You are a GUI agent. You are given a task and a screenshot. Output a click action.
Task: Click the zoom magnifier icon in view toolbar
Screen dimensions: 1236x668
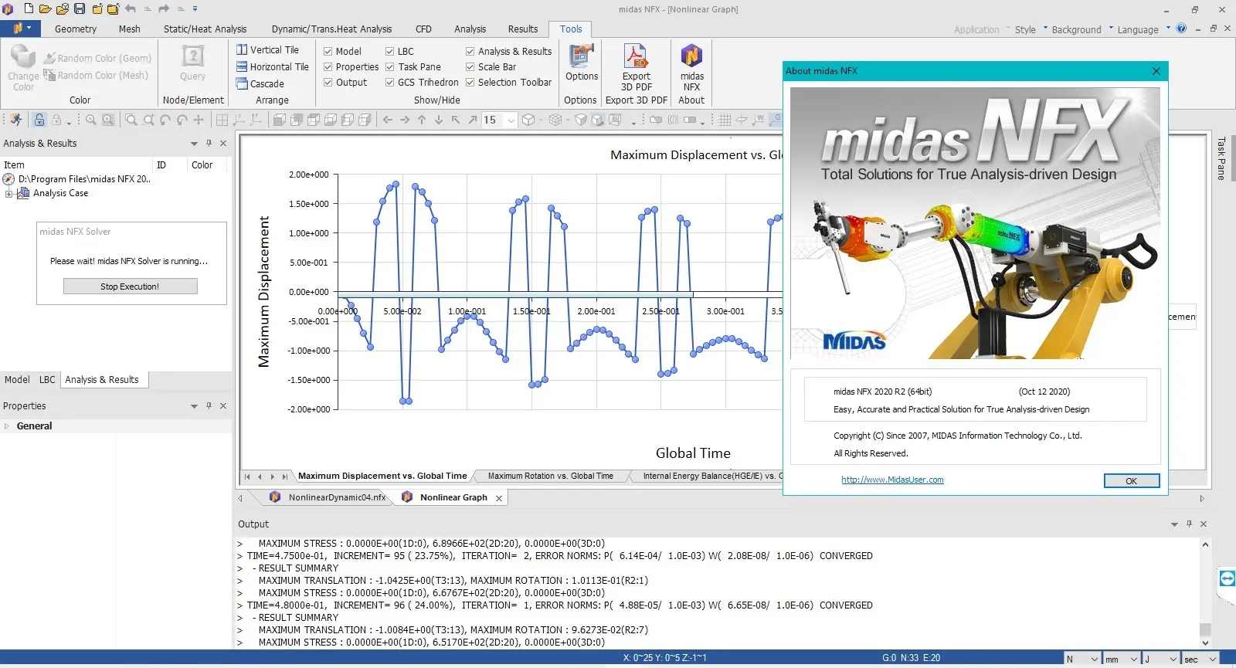[x=91, y=120]
